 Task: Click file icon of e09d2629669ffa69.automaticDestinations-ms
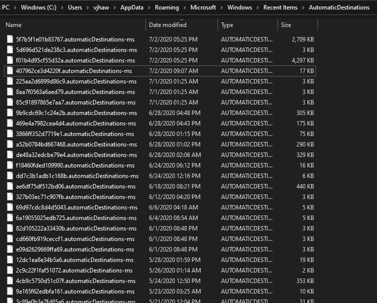click(10, 249)
